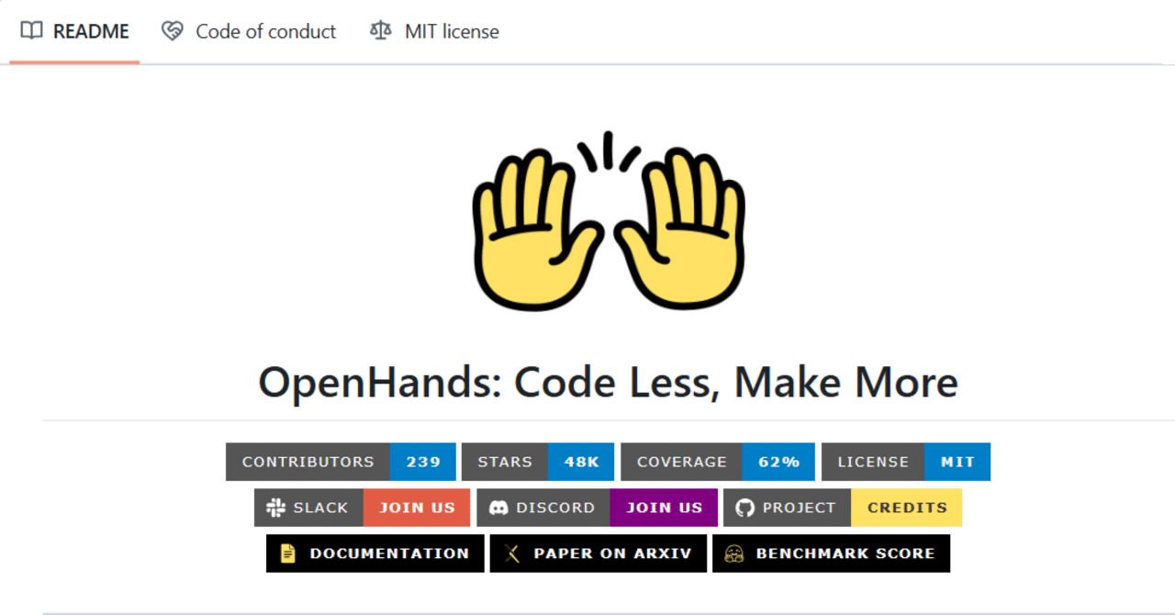Open the Paper on Arxiv link

click(x=598, y=553)
